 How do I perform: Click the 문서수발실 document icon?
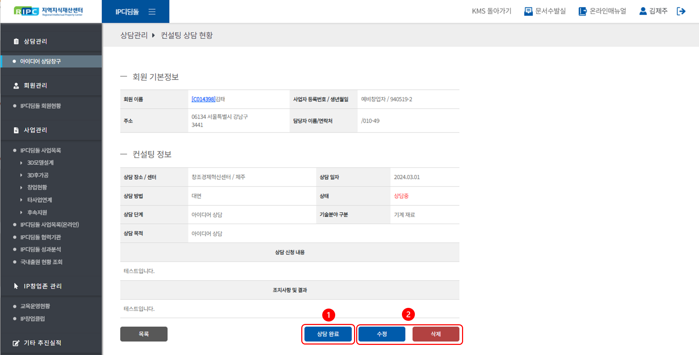528,11
